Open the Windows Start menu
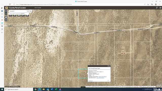Screen dimensions: 162x91 click(2, 89)
